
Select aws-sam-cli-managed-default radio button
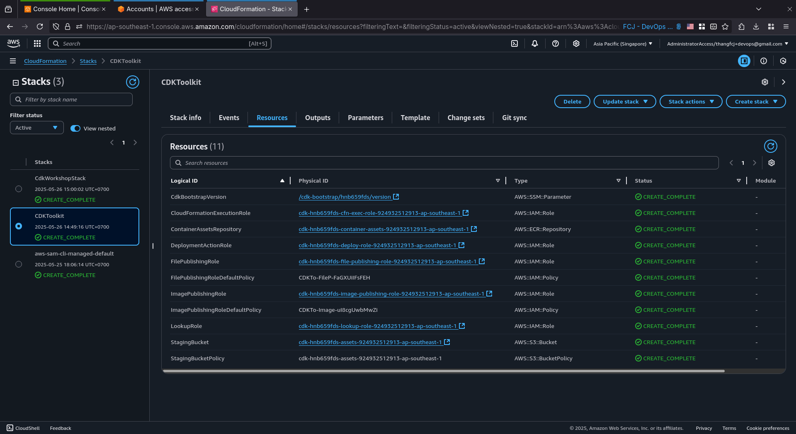19,264
